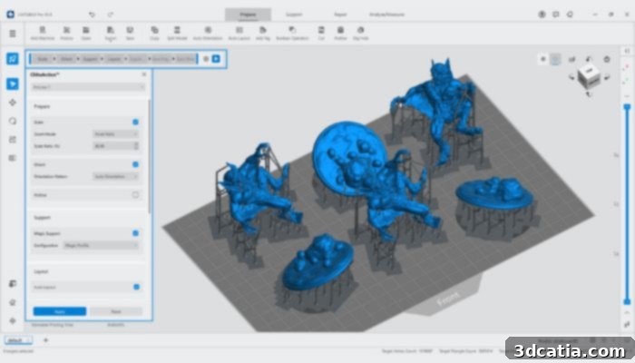This screenshot has height=363, width=635.
Task: Click the Dig Hole toolbar icon
Action: tap(360, 33)
